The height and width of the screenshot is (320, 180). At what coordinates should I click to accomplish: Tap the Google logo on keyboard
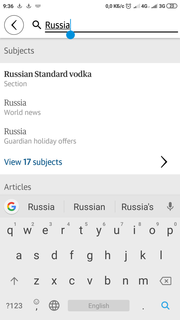click(x=12, y=207)
